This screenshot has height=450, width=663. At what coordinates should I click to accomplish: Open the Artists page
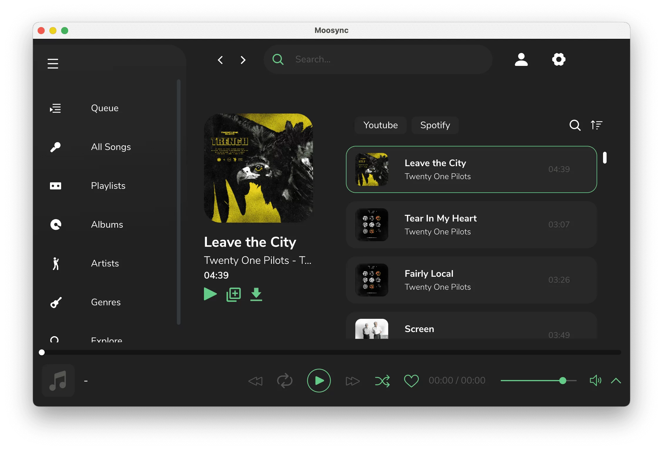(105, 264)
